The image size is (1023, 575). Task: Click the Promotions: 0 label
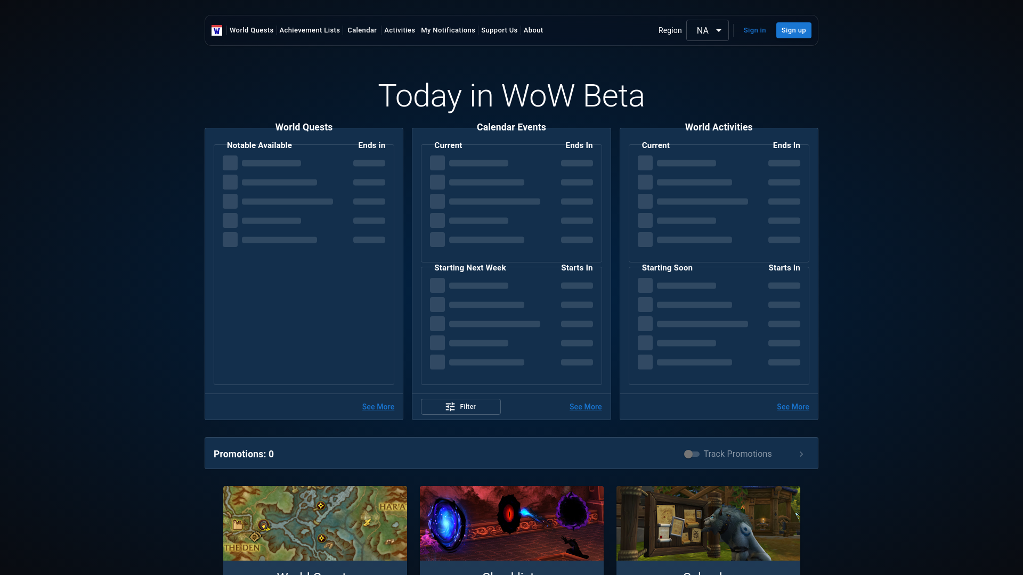pyautogui.click(x=243, y=454)
